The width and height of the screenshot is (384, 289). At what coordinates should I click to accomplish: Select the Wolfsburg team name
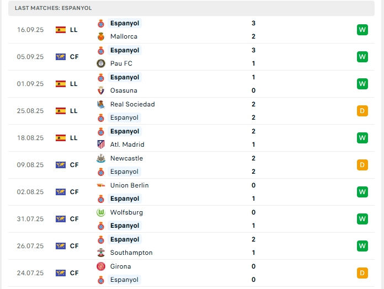[x=126, y=212]
